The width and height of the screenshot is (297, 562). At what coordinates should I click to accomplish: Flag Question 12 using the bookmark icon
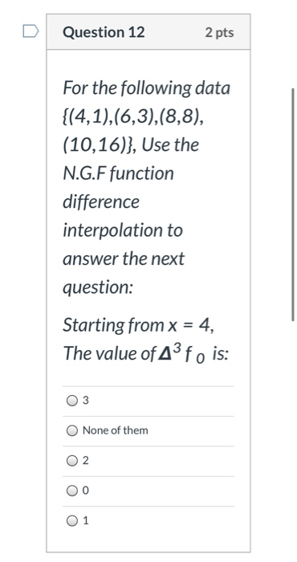(x=31, y=31)
